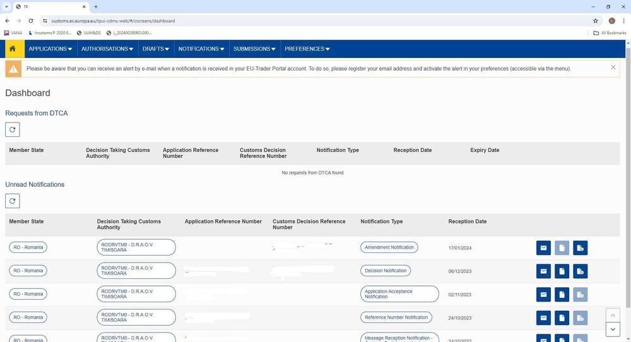The width and height of the screenshot is (631, 342).
Task: Click document-lock icon in Amendment Notification row
Action: pos(581,248)
